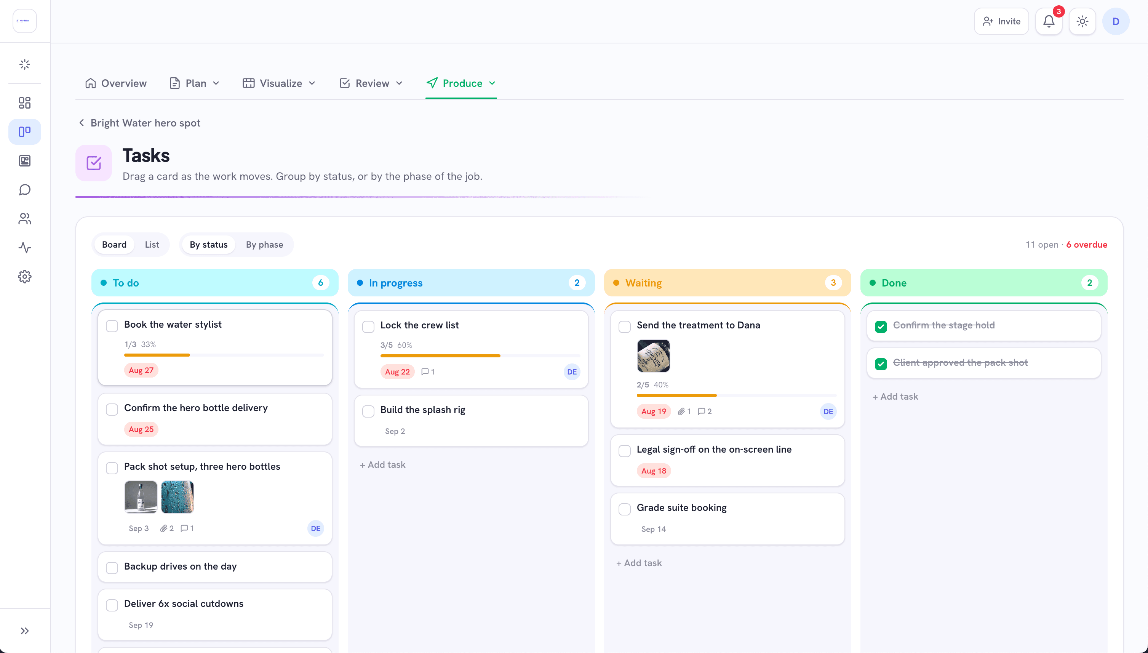The width and height of the screenshot is (1148, 653).
Task: Check off Build the splash rig
Action: [368, 411]
